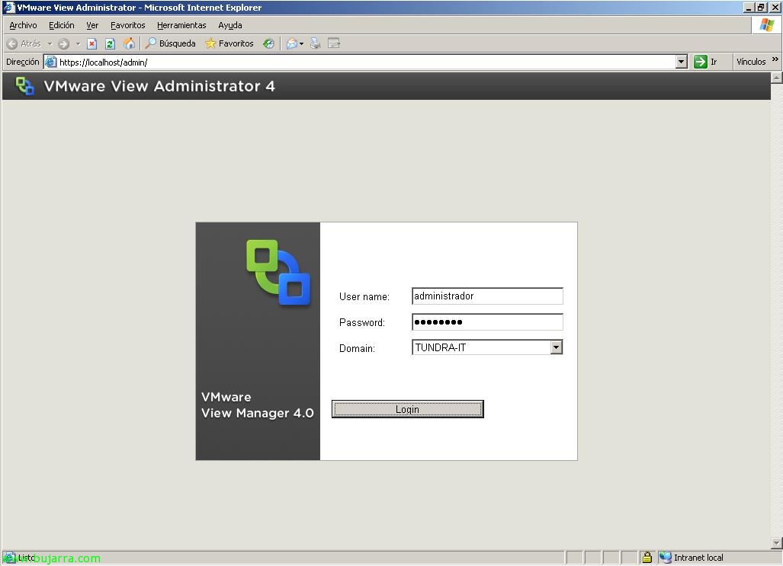Image resolution: width=783 pixels, height=566 pixels.
Task: Click the forward navigation arrow icon
Action: [x=63, y=44]
